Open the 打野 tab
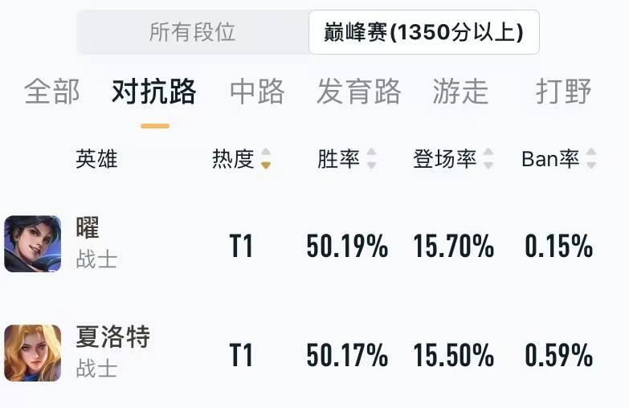This screenshot has height=408, width=629. [563, 92]
